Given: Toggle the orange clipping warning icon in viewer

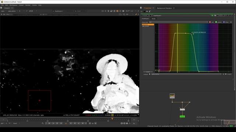Looking at the screenshot, I should pos(117,11).
